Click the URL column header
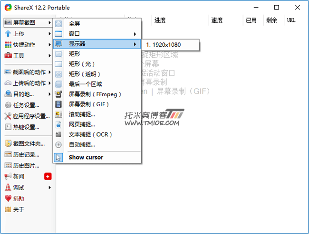 point(291,20)
